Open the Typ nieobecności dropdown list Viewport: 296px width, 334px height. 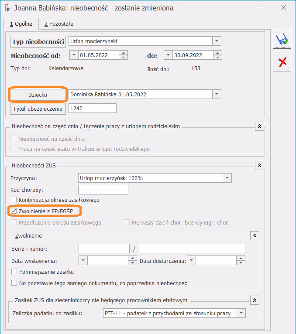click(217, 41)
